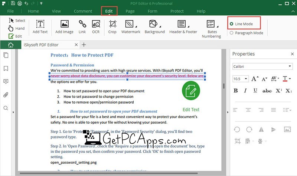Open the Page tab
297x176 pixels.
pos(130,11)
